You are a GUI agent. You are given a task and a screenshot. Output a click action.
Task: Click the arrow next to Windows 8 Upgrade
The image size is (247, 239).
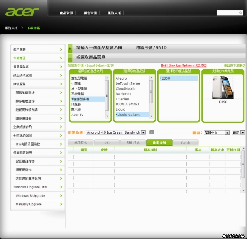(x=61, y=196)
